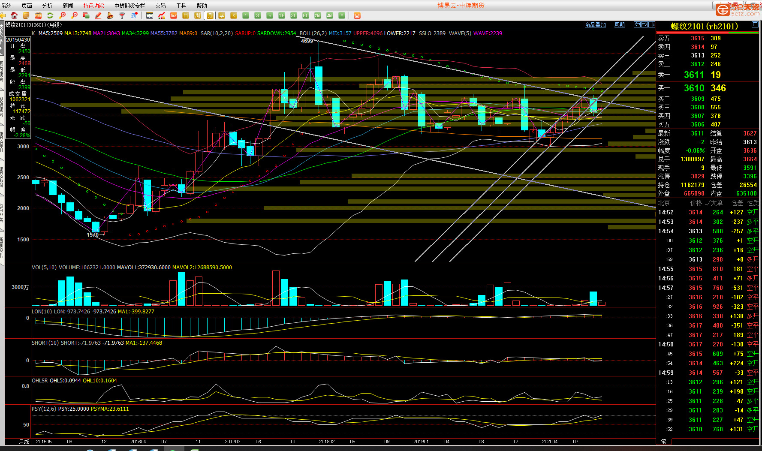This screenshot has width=762, height=451.
Task: Switch to 60-minute chart period
Action: (x=306, y=15)
